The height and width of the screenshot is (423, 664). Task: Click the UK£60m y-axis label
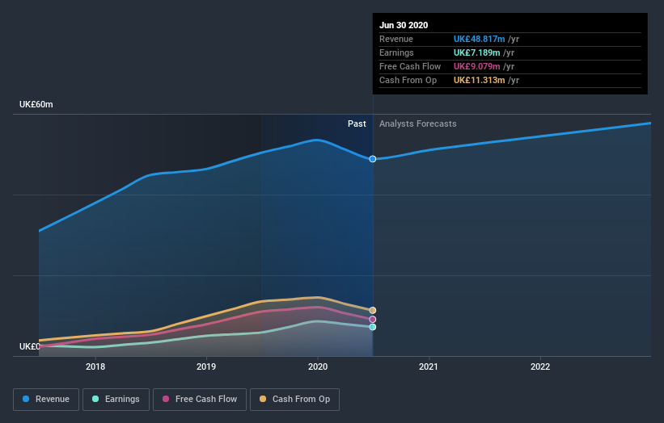click(36, 104)
